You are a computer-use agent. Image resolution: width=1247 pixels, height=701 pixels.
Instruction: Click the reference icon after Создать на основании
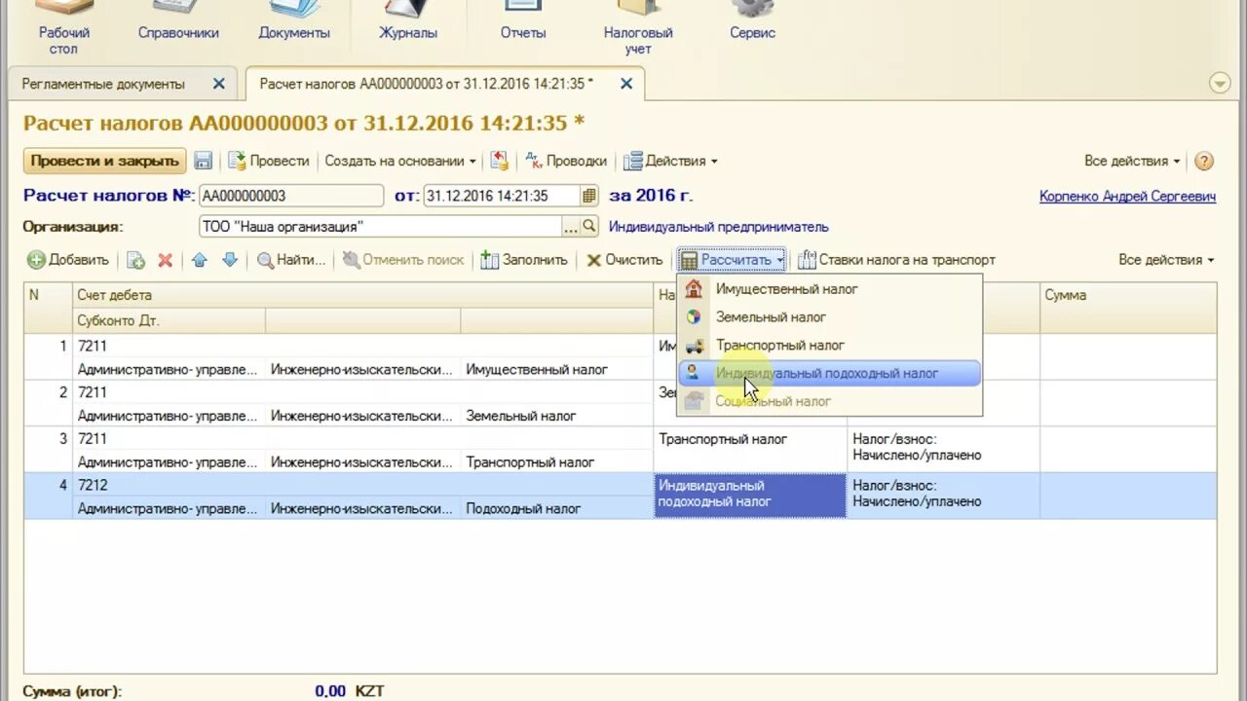[x=499, y=161]
